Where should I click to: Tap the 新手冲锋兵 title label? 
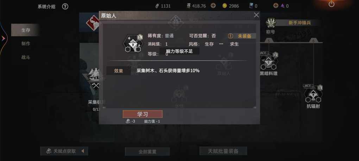[300, 23]
